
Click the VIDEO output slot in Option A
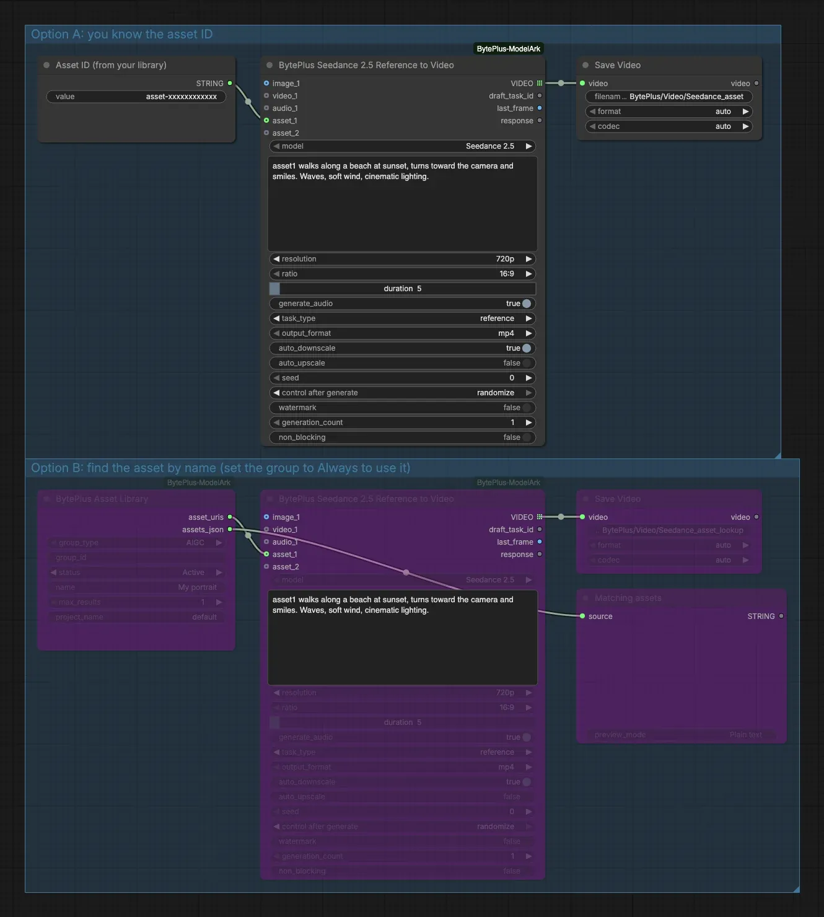pos(540,83)
